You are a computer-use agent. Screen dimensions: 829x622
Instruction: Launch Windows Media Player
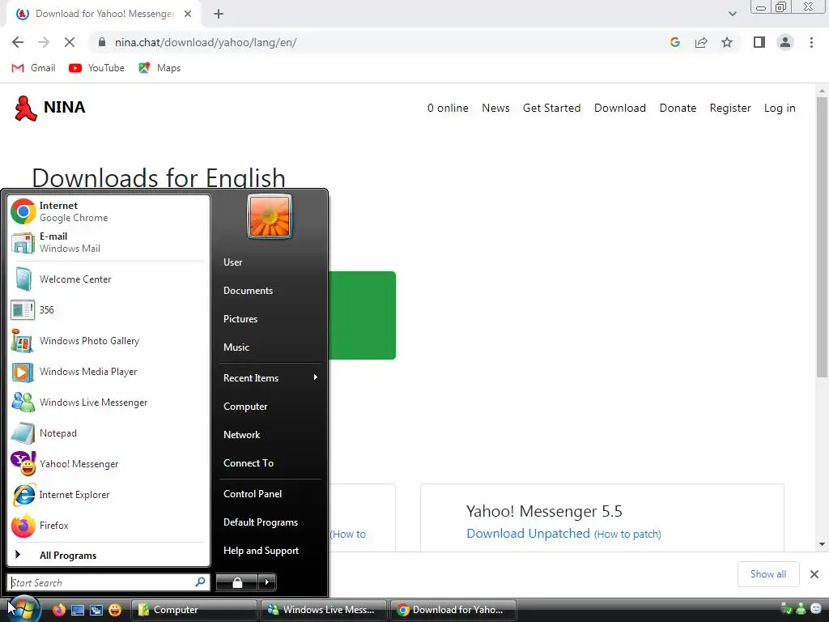click(x=108, y=372)
